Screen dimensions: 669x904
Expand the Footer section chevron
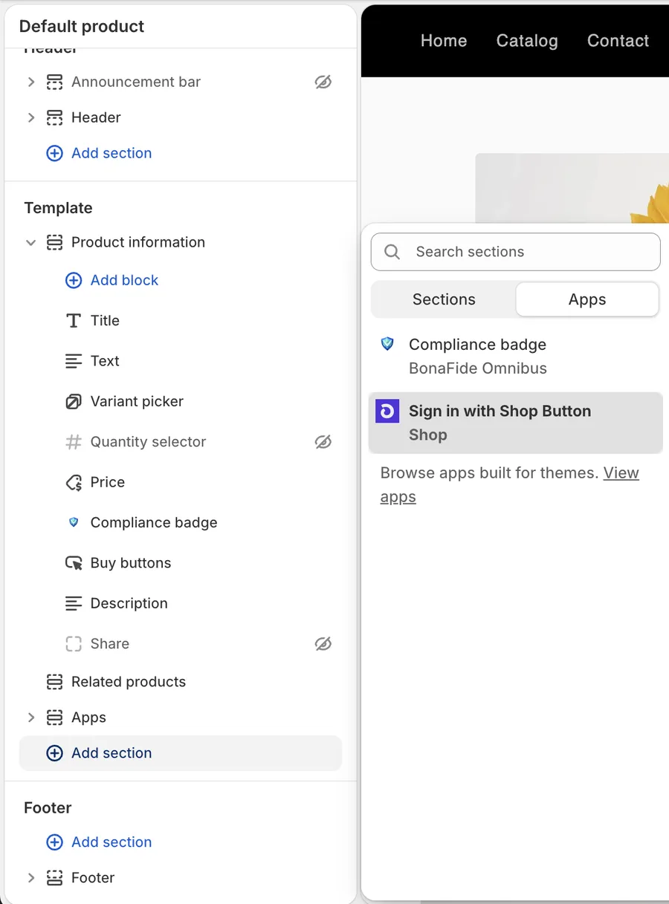point(31,878)
